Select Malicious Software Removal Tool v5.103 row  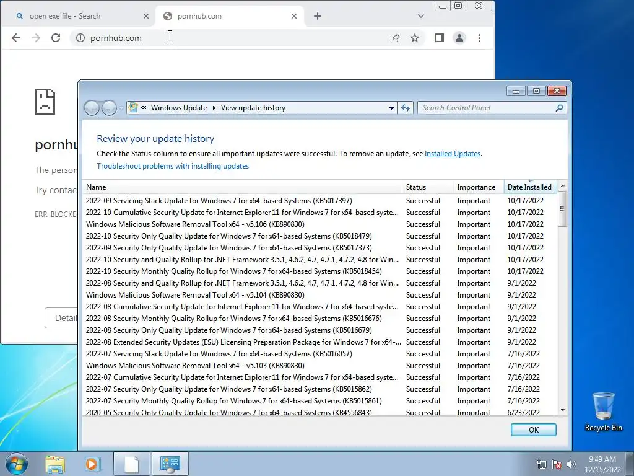coord(319,366)
